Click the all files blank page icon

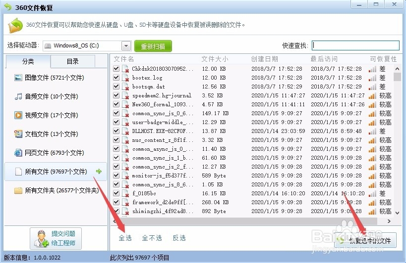pos(18,172)
